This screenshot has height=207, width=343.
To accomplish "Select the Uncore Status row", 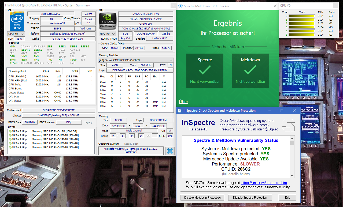I will 51,93.
